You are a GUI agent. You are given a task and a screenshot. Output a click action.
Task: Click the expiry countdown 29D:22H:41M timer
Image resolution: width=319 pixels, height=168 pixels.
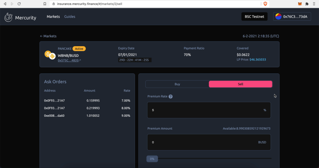[x=135, y=60]
